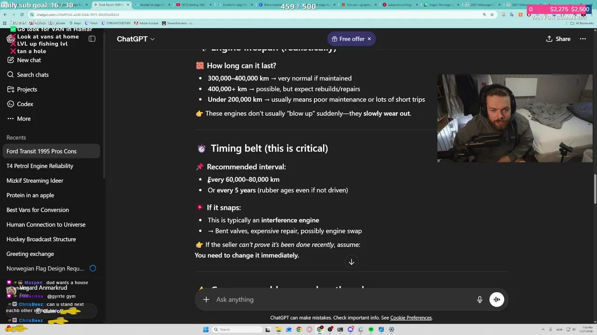Switch to the Bilens historie tab
Viewport: 597px width, 335px height.
277,5
